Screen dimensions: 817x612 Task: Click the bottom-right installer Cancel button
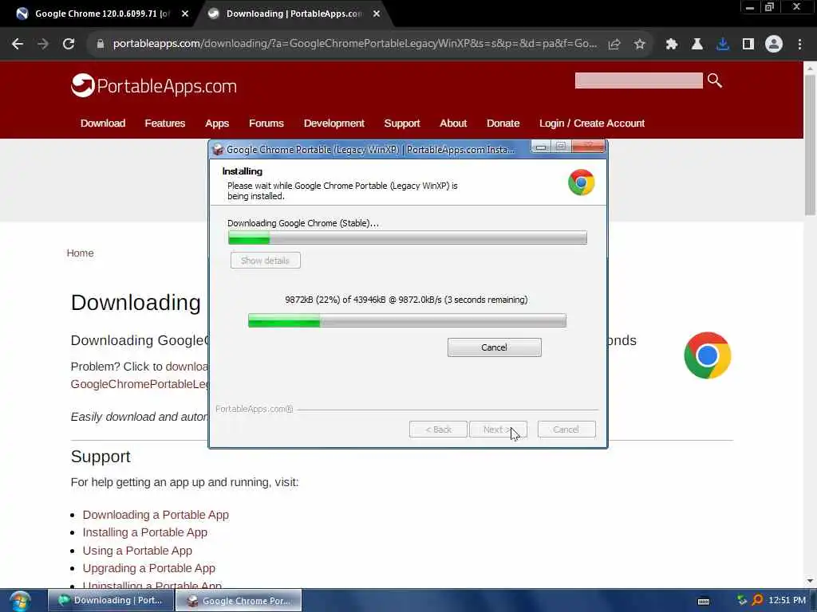566,430
